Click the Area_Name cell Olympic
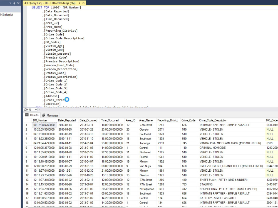Viewport: 278px width, 208px height. click(147, 130)
